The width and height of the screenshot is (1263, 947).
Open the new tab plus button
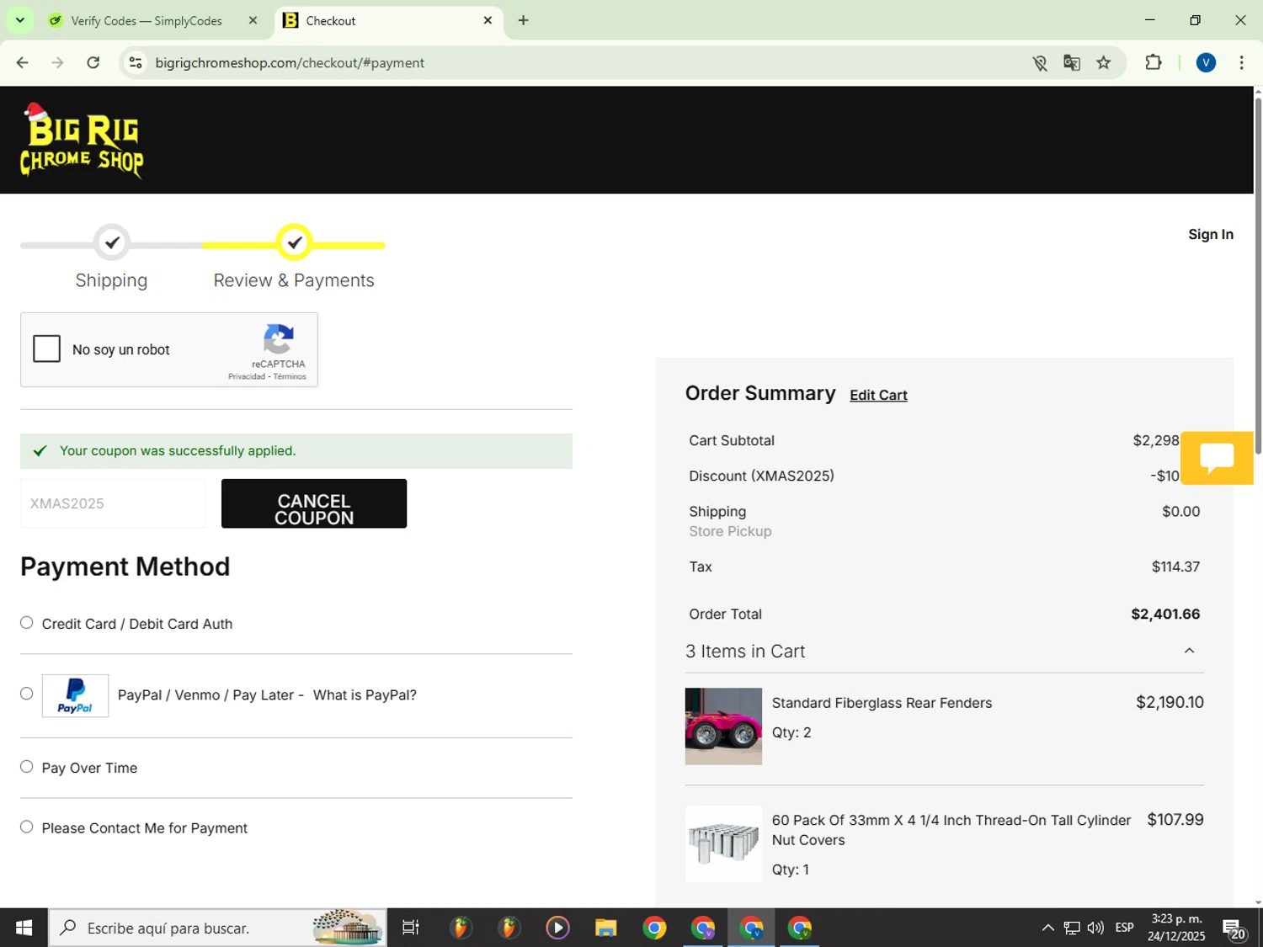coord(523,20)
